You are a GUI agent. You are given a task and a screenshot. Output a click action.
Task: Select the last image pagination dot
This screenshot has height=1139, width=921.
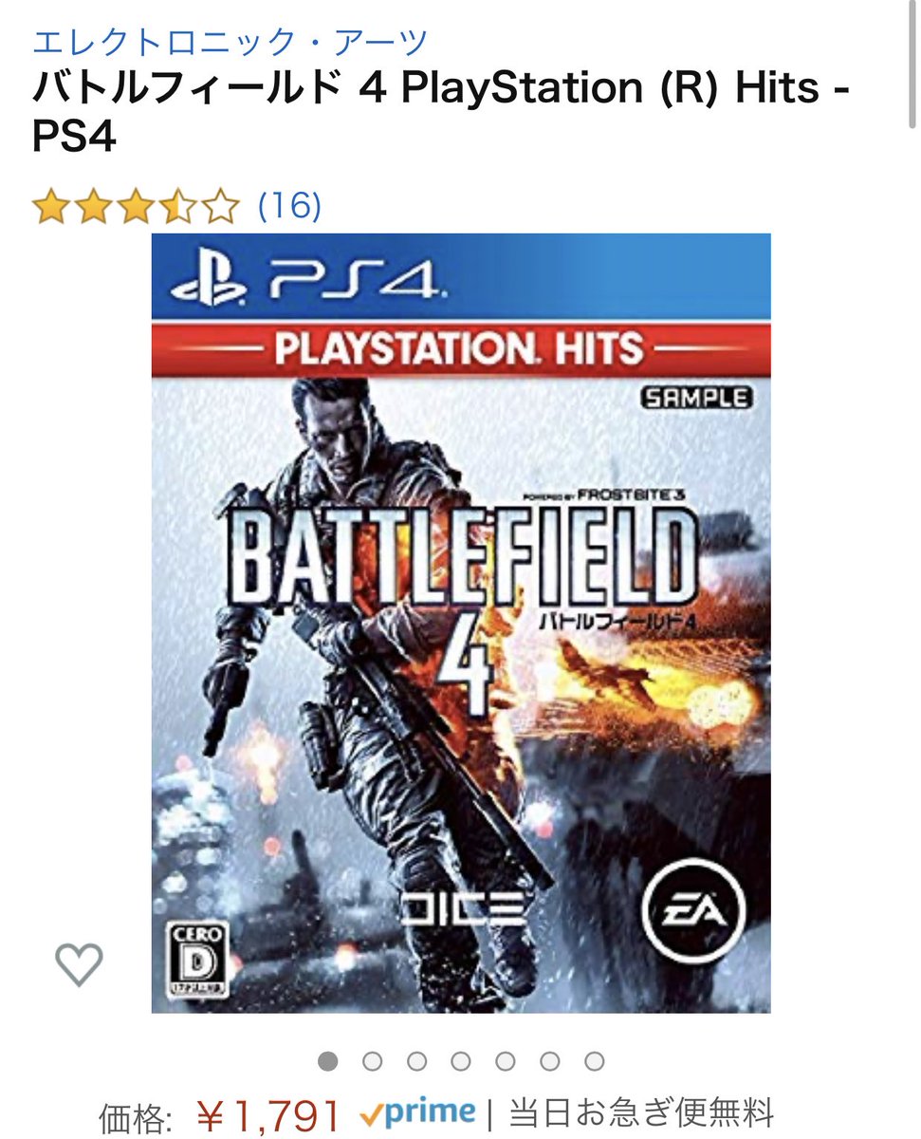tap(595, 1060)
